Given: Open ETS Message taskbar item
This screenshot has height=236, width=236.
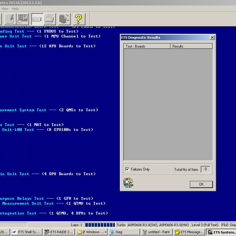Looking at the screenshot, I should [x=190, y=232].
